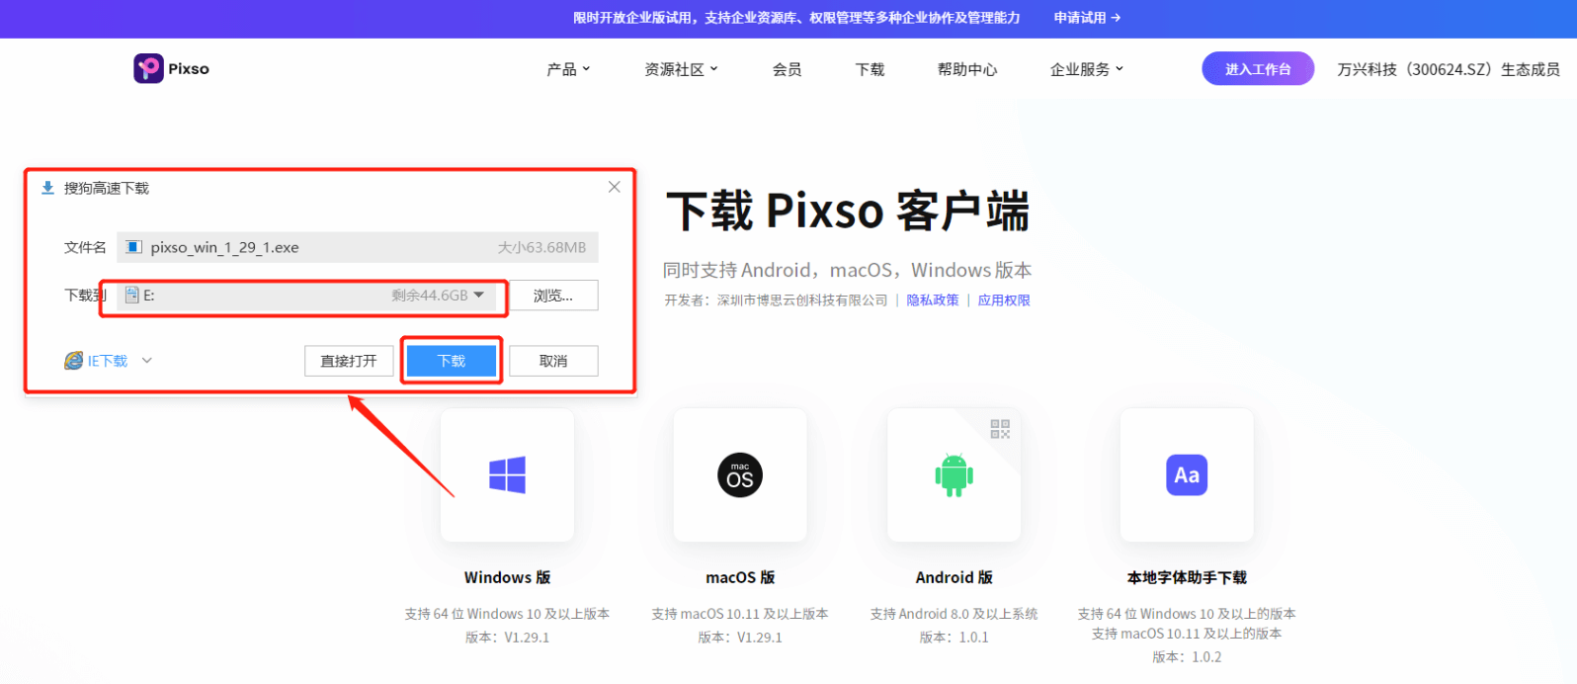Viewport: 1577px width, 684px height.
Task: Click the 取消 cancel button
Action: click(553, 361)
